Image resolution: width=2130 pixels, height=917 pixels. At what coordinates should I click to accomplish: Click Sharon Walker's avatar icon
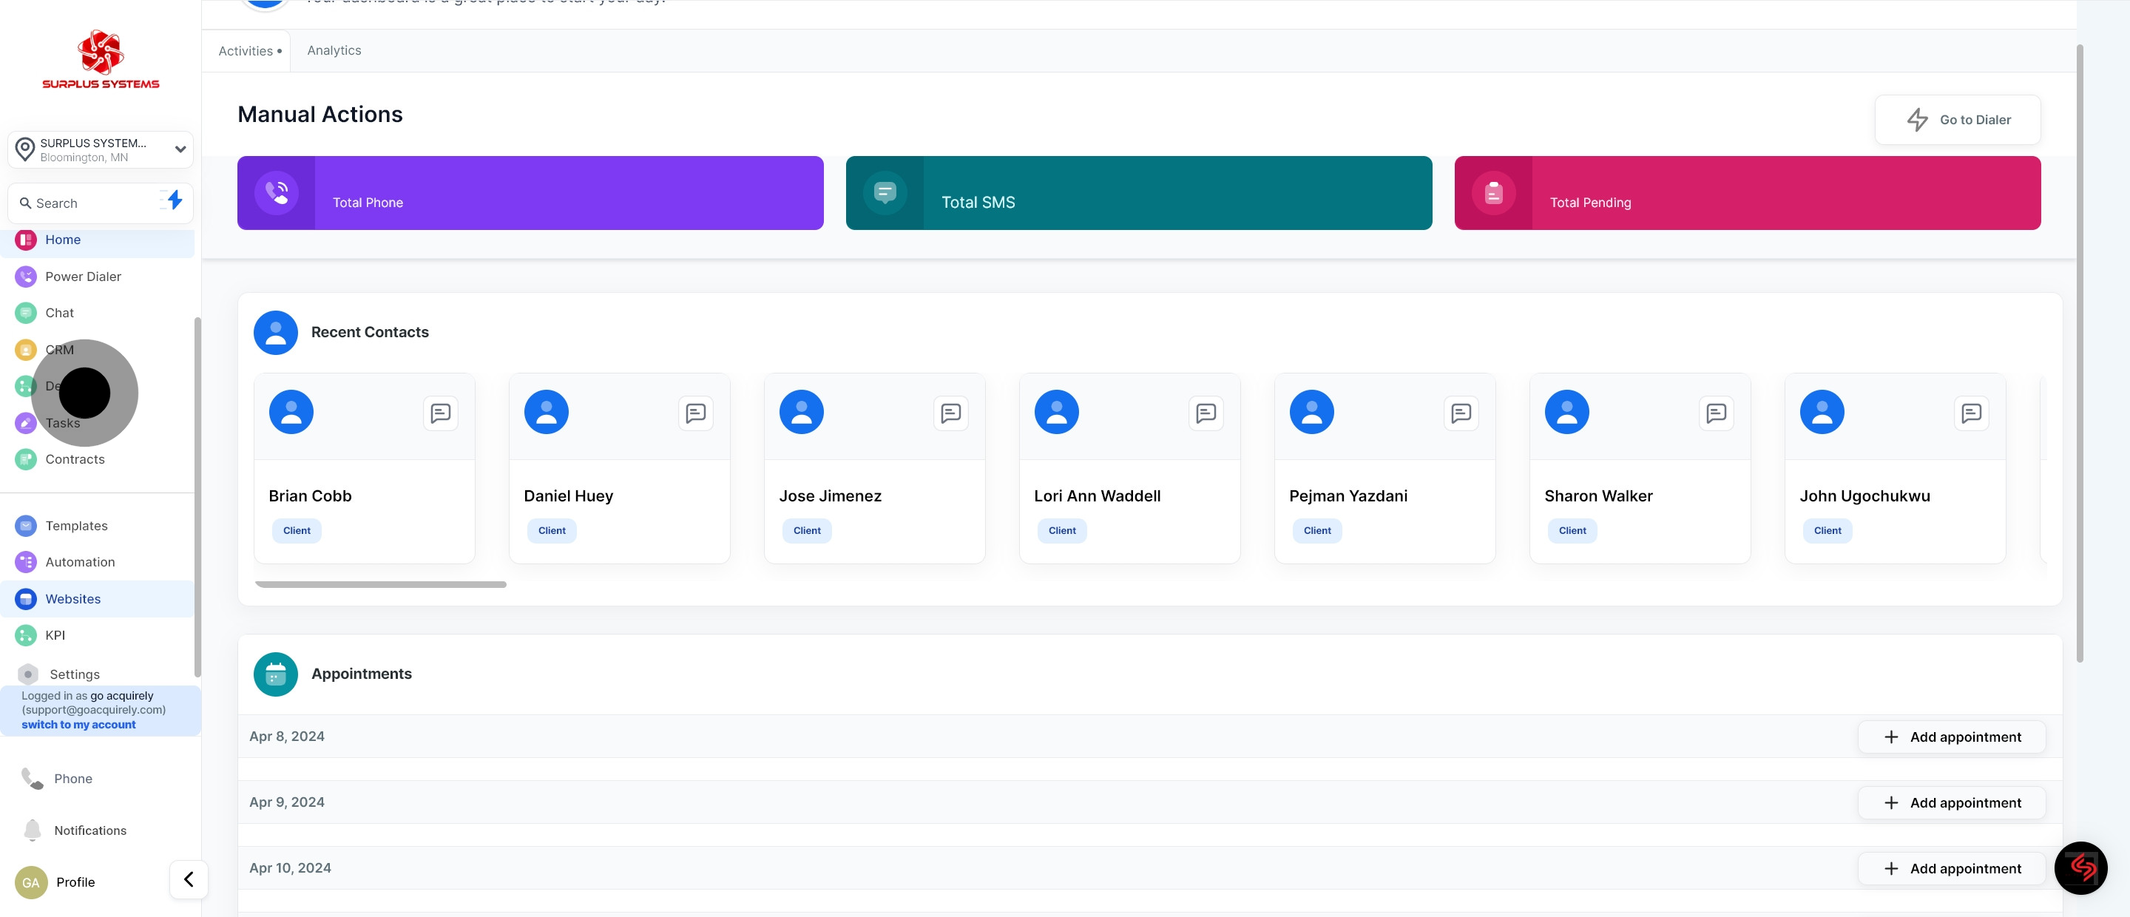[x=1566, y=412]
